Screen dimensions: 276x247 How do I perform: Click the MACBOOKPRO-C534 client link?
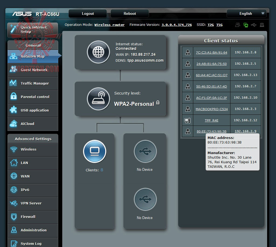(x=212, y=109)
